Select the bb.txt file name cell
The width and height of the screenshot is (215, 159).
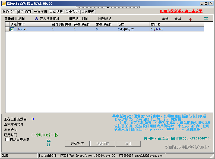pyautogui.click(x=22, y=29)
